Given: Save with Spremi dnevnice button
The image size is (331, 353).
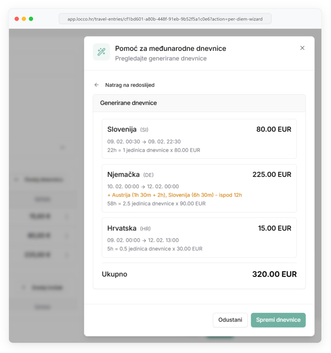Looking at the screenshot, I should tap(278, 320).
